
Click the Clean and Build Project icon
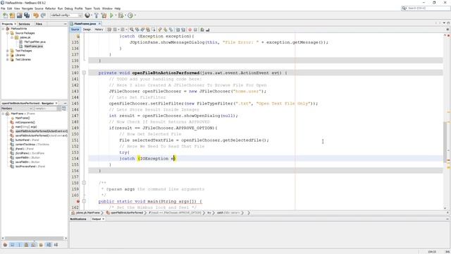point(104,16)
